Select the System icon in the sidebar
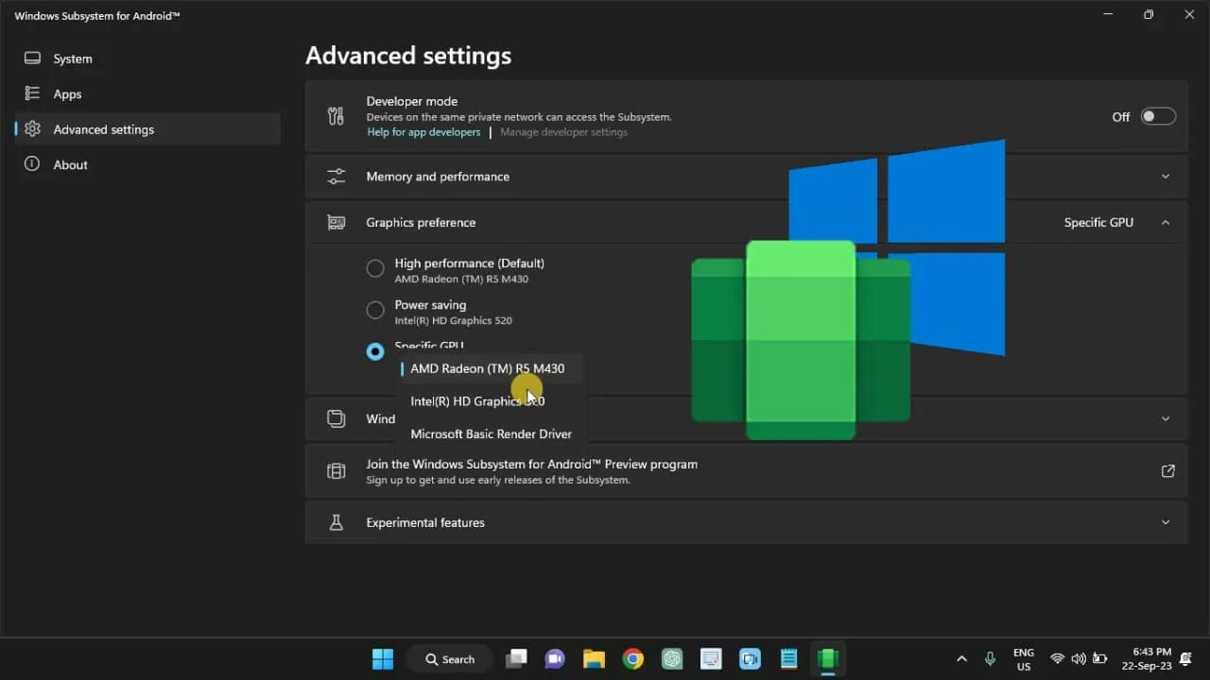Viewport: 1210px width, 680px height. (33, 58)
